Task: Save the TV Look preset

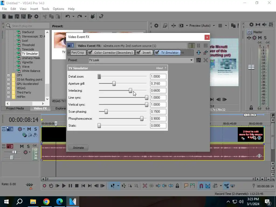Action: point(199,60)
